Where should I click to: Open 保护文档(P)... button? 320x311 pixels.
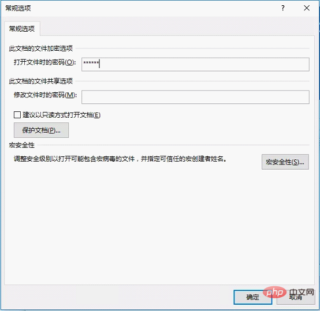[x=41, y=130]
